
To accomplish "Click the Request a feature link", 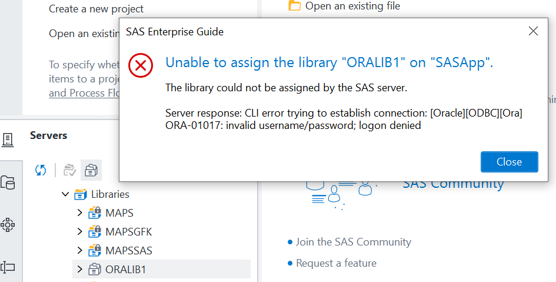I will [336, 263].
